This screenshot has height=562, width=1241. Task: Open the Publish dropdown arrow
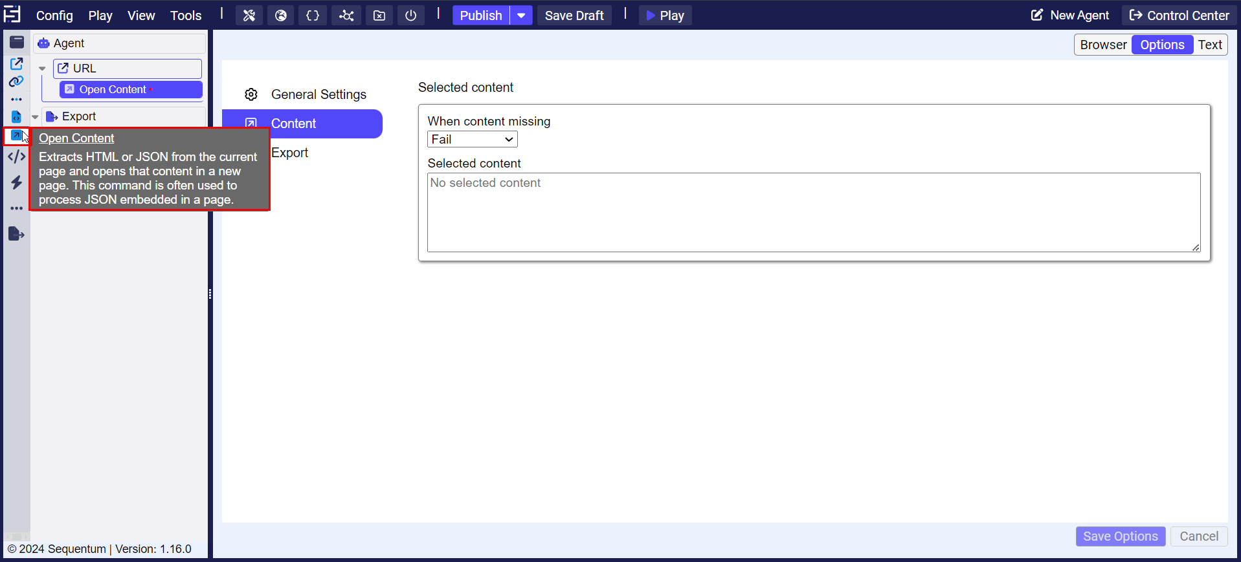tap(521, 16)
